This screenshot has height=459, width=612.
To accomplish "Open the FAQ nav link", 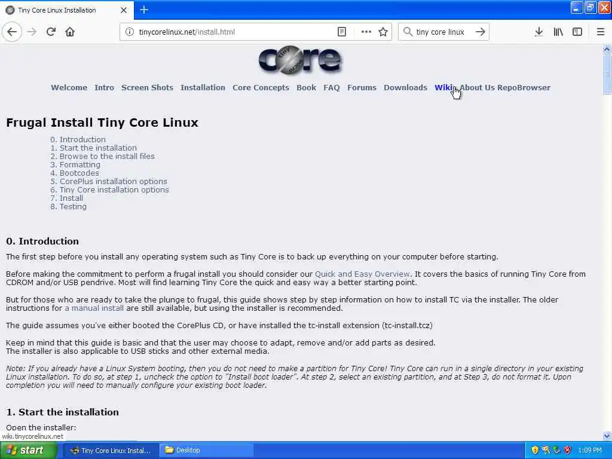I will tap(331, 87).
